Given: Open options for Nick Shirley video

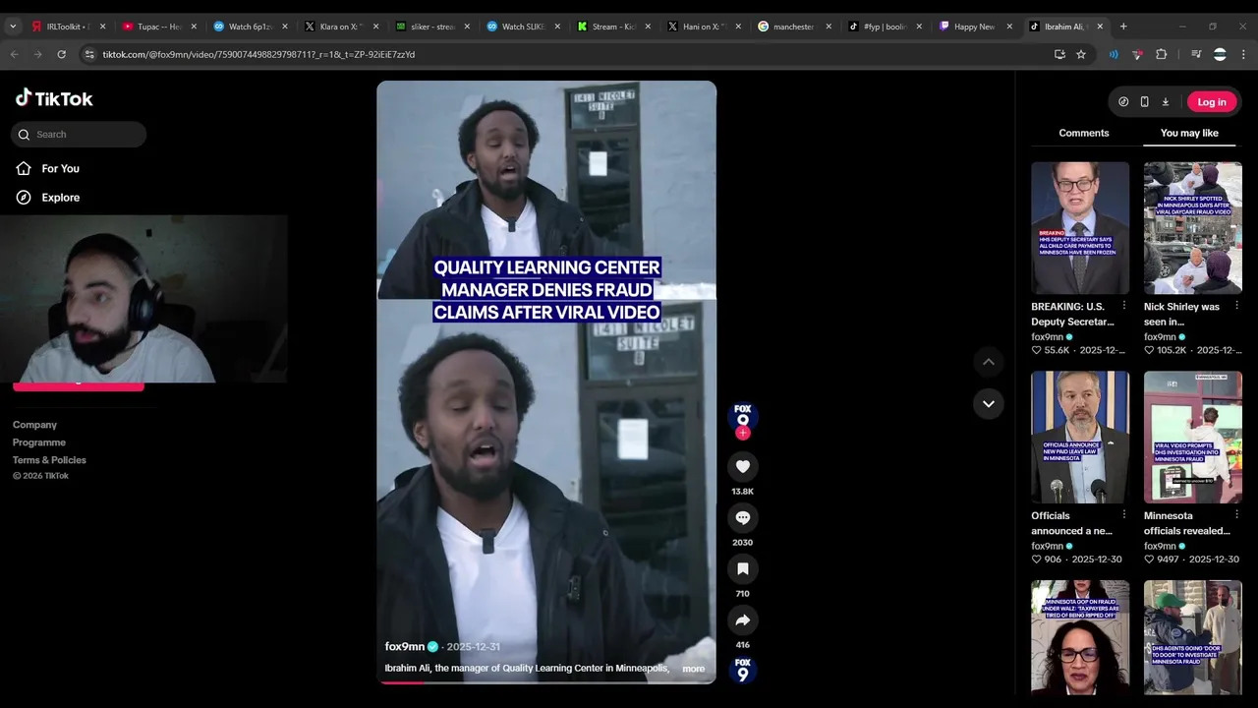Looking at the screenshot, I should click(x=1236, y=306).
